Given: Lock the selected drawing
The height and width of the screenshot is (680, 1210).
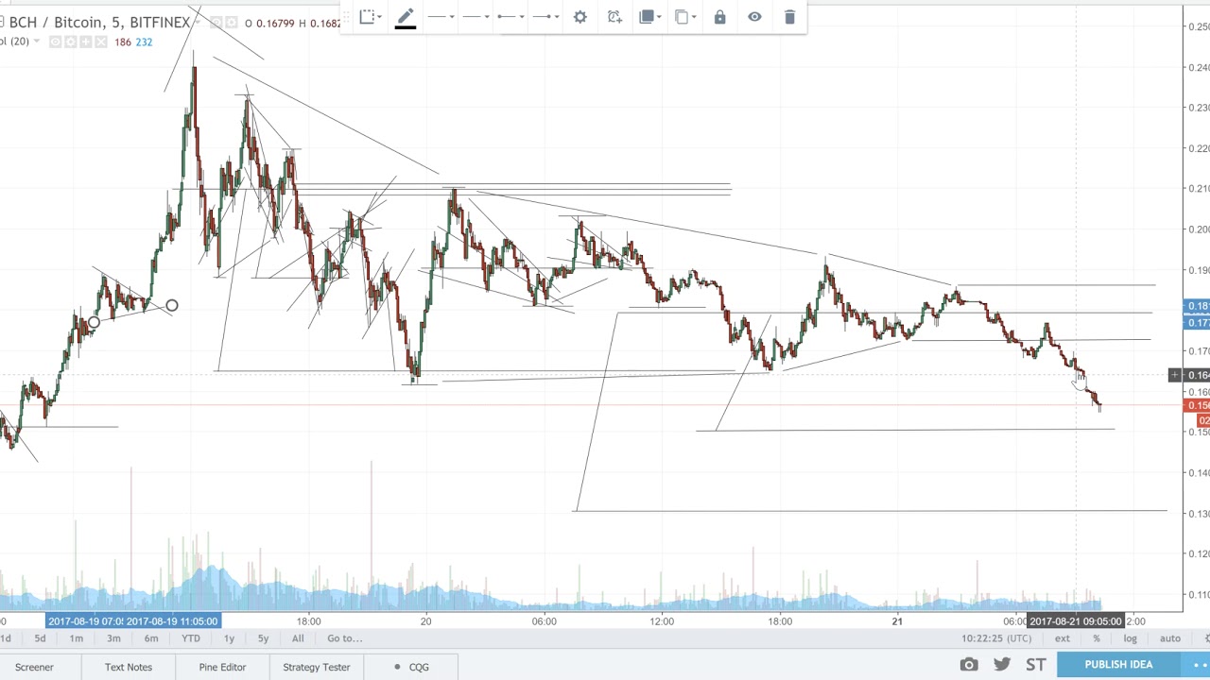Looking at the screenshot, I should point(719,17).
